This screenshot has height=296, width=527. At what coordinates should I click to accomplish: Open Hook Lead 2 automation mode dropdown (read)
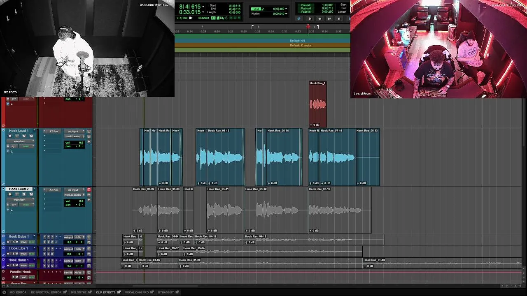coord(27,205)
